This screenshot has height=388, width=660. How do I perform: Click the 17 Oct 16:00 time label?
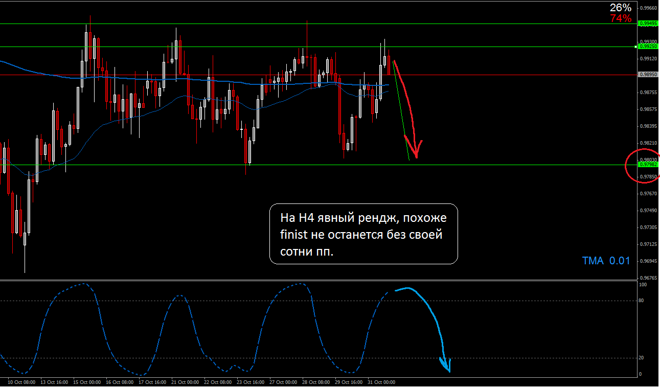153,382
